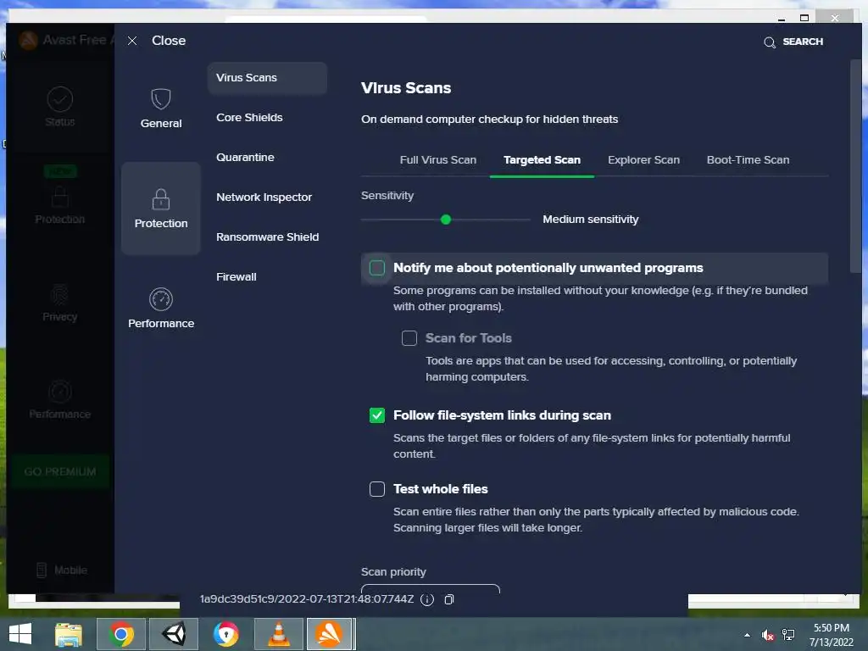Click the dimmed Performance icon in main sidebar
The width and height of the screenshot is (868, 651).
coord(60,392)
